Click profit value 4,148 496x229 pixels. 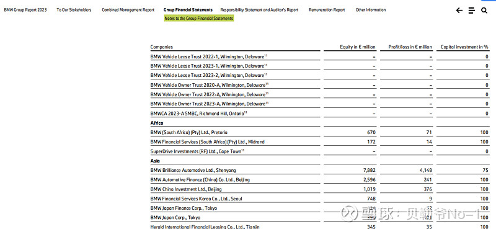(x=426, y=171)
